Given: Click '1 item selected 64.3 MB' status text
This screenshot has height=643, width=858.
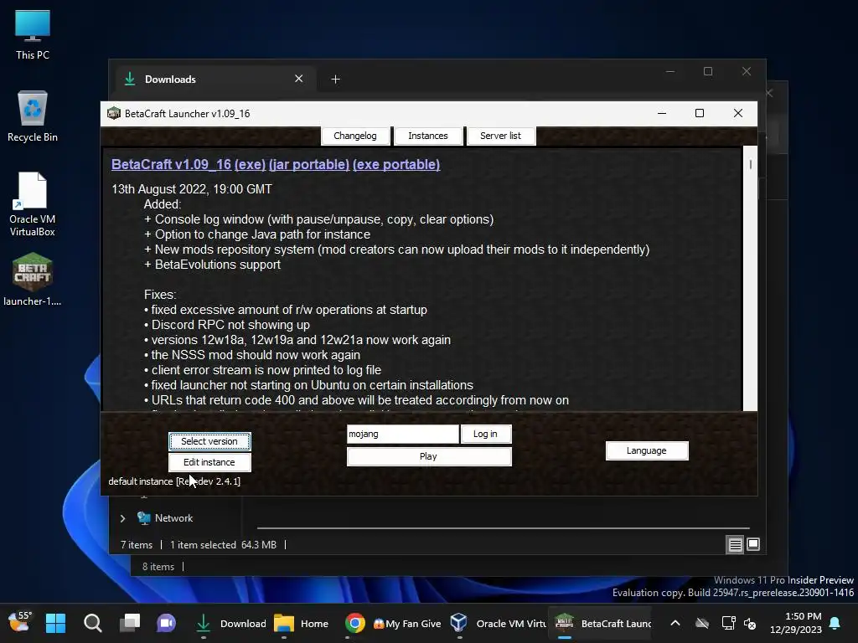Looking at the screenshot, I should pos(223,544).
